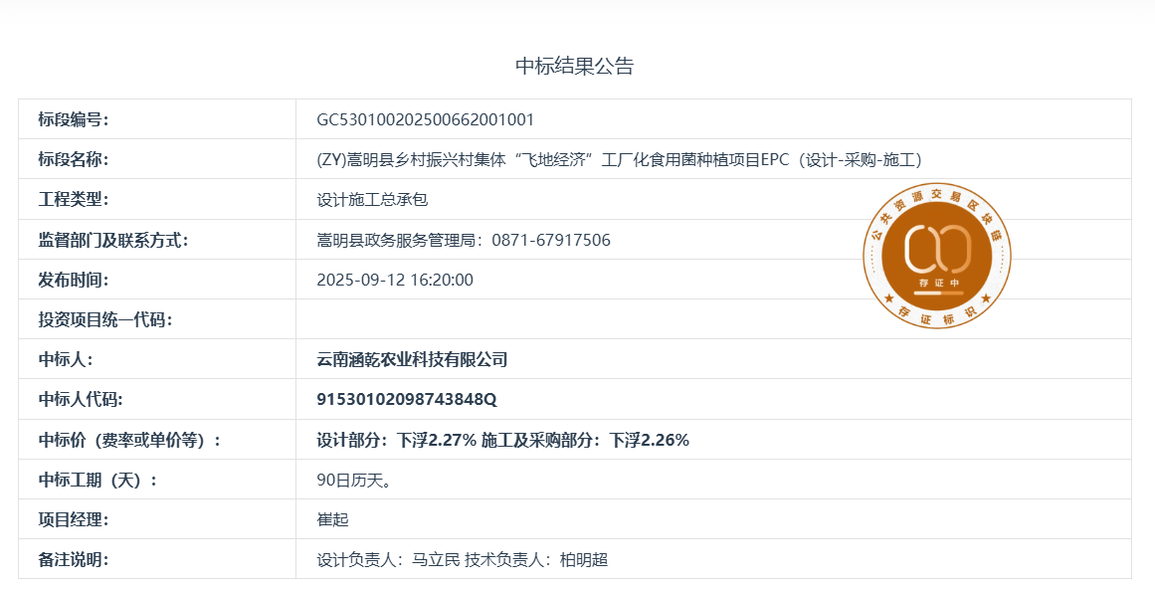Click the 90日历天 construction period value
The image size is (1155, 589).
352,480
